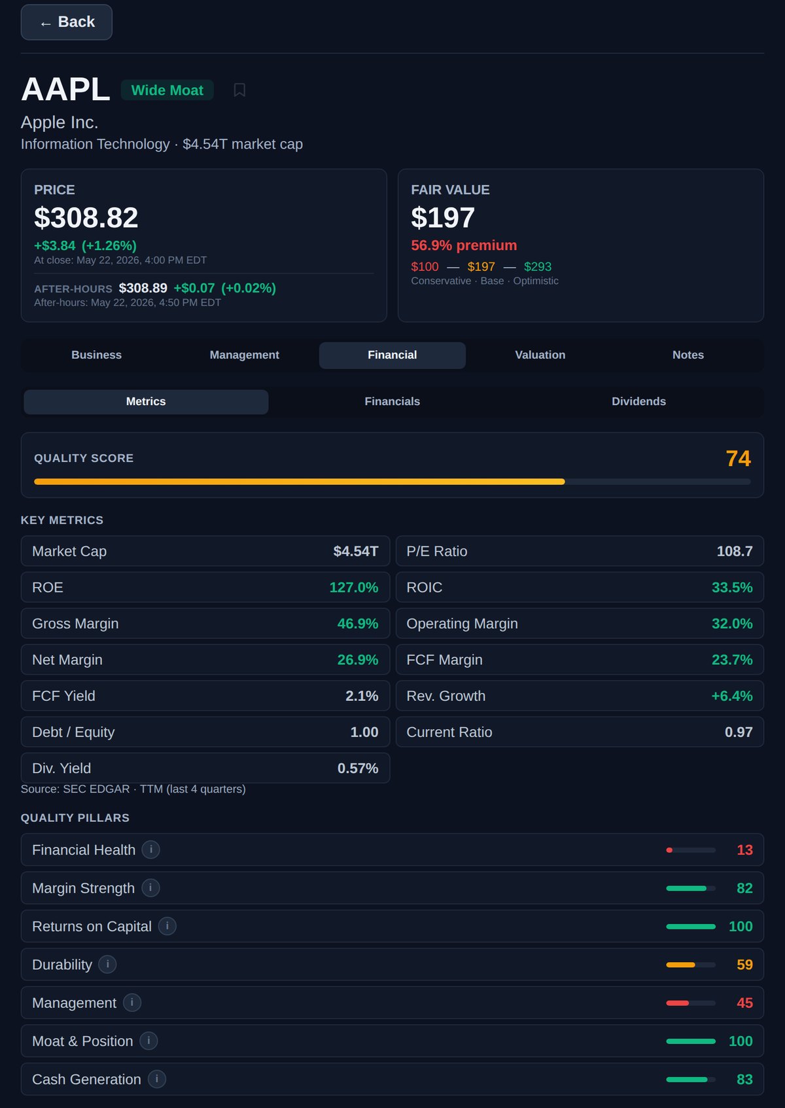
Task: Open the Financial Health info icon
Action: coord(151,849)
